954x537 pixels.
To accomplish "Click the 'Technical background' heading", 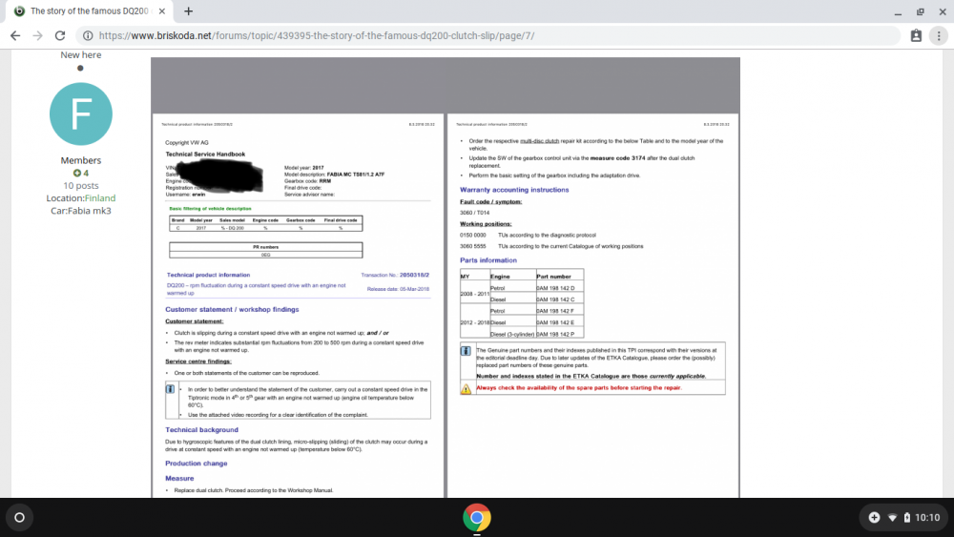I will pyautogui.click(x=201, y=430).
